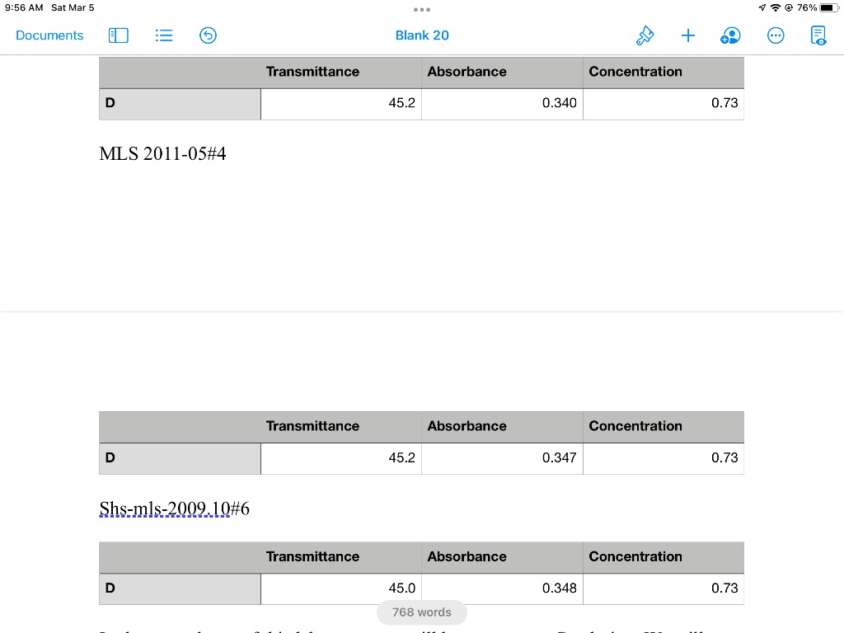Click the MLS 2011-05#4 text line
Image resolution: width=844 pixels, height=633 pixels.
point(162,153)
